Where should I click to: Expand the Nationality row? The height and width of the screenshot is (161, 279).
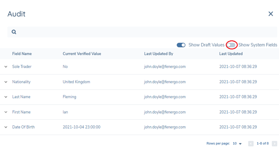(x=6, y=82)
